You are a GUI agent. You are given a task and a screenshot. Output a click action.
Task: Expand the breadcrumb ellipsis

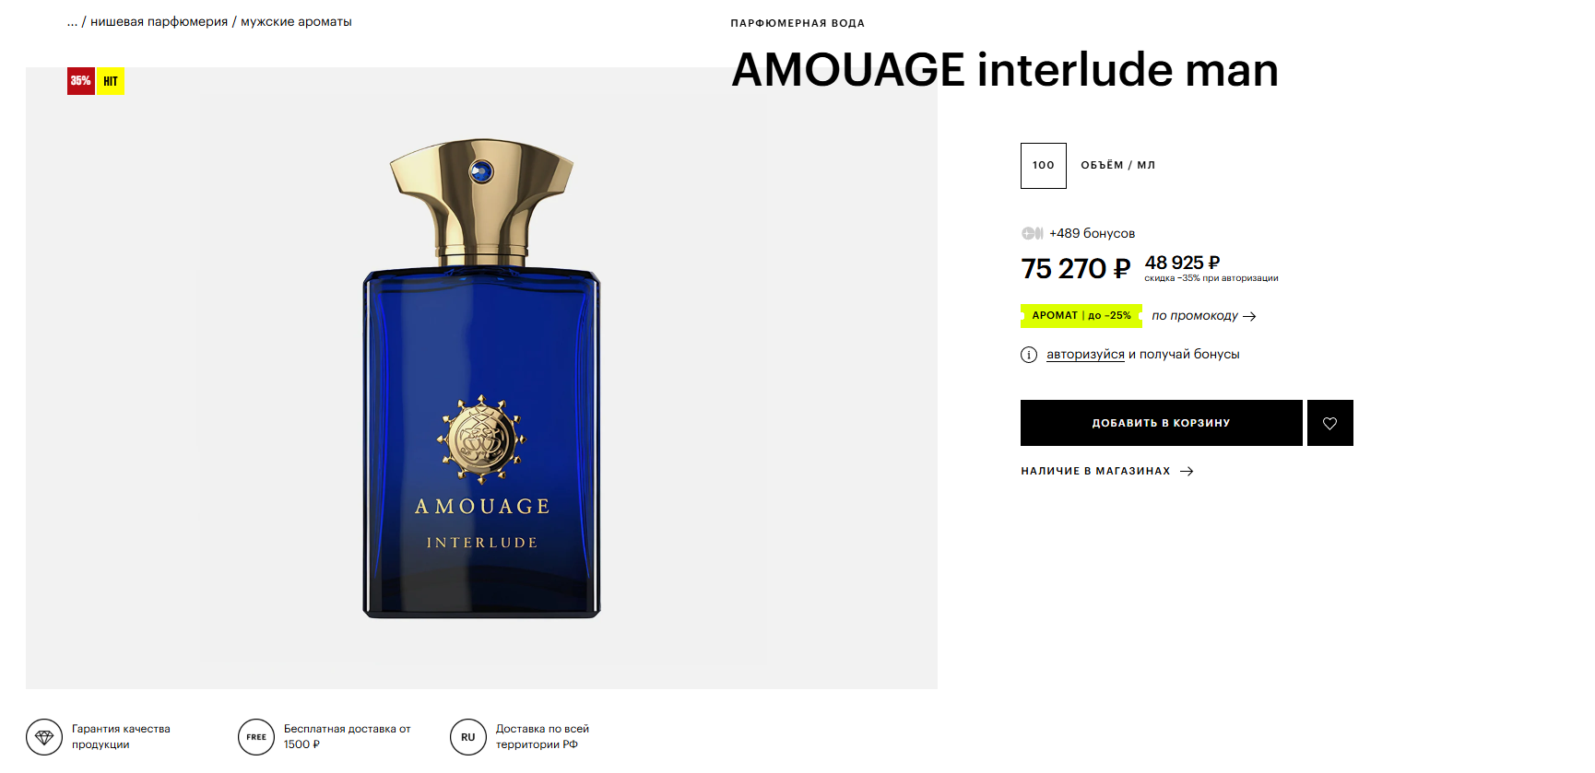[72, 22]
